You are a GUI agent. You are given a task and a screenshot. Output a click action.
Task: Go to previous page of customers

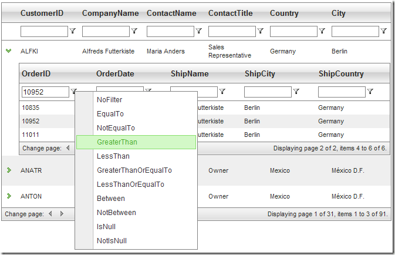point(50,214)
